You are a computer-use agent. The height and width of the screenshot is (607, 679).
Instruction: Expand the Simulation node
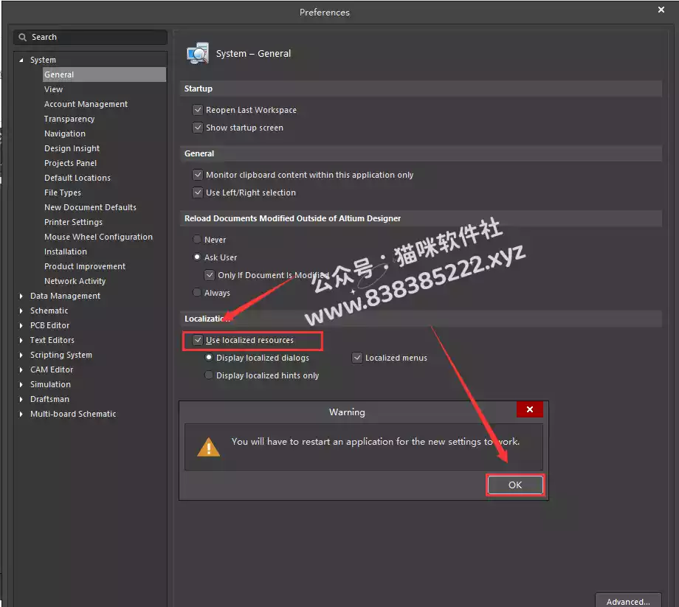[21, 384]
